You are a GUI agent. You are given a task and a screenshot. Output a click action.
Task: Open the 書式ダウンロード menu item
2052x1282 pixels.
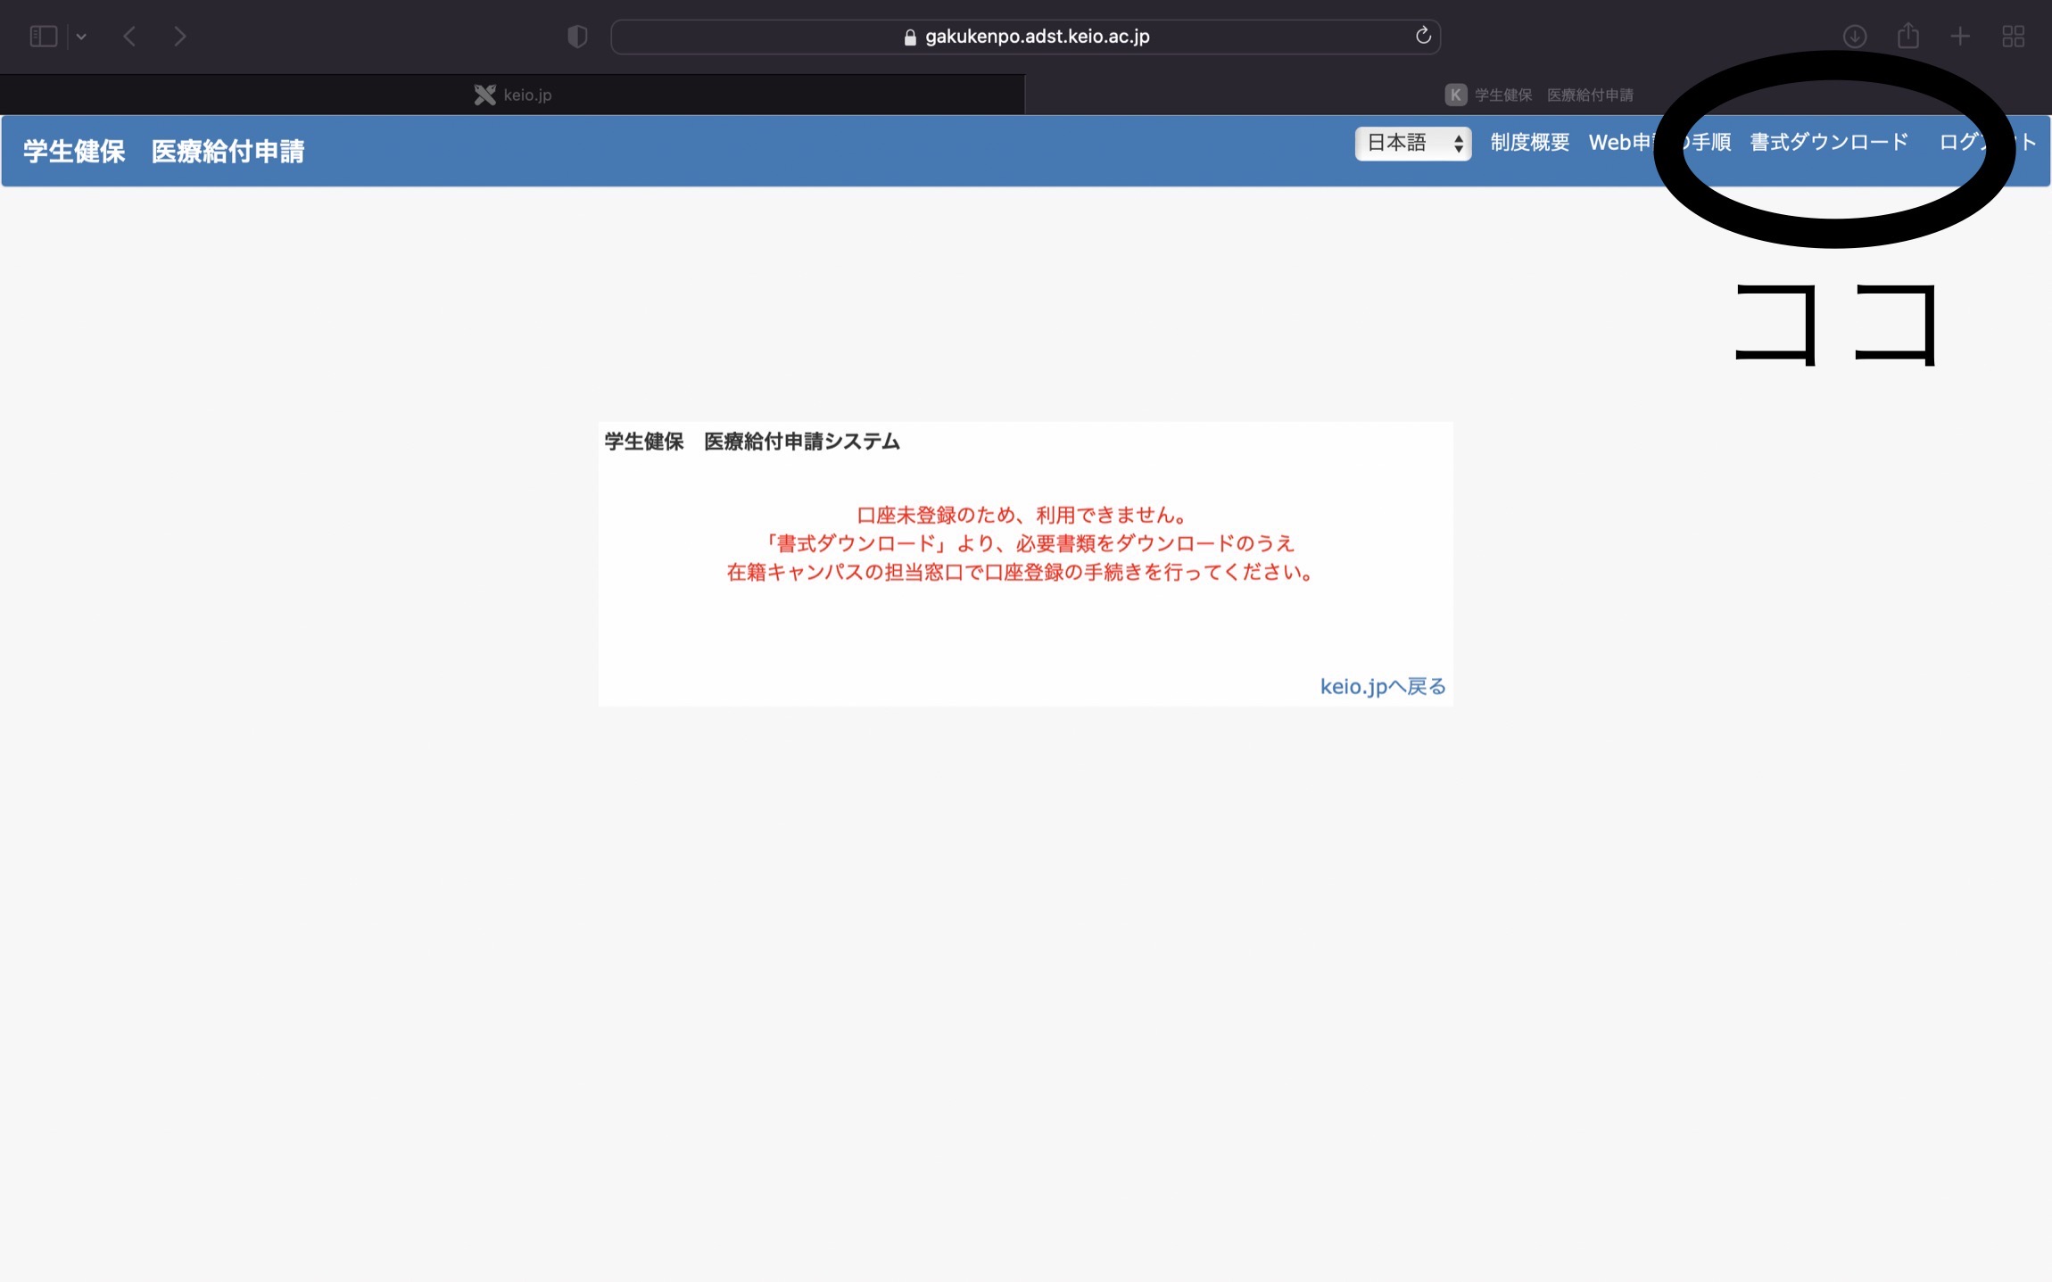click(x=1829, y=143)
